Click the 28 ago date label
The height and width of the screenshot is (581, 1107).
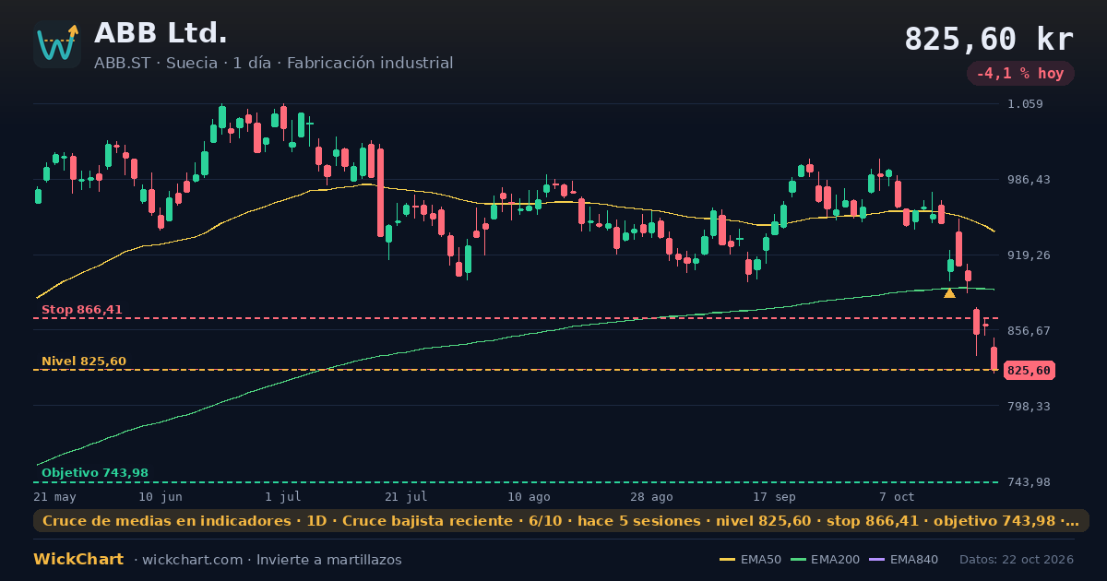pyautogui.click(x=651, y=496)
